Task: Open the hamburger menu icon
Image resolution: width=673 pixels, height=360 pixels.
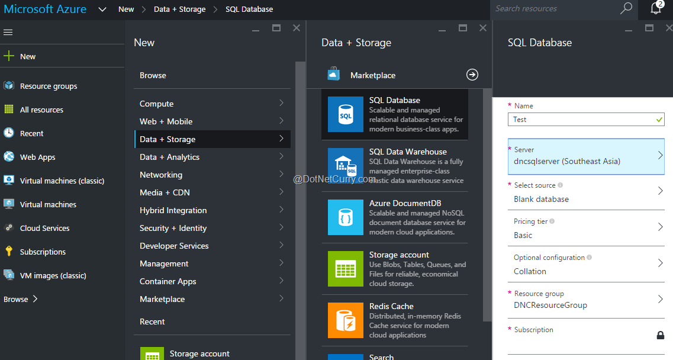Action: [x=8, y=32]
